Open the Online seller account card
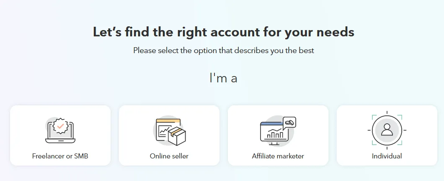Image resolution: width=444 pixels, height=181 pixels. click(169, 135)
